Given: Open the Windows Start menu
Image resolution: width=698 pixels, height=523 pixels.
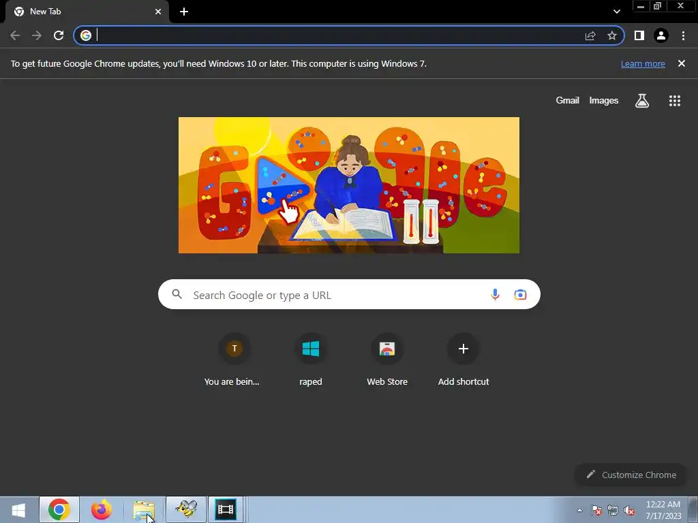Looking at the screenshot, I should [x=18, y=509].
